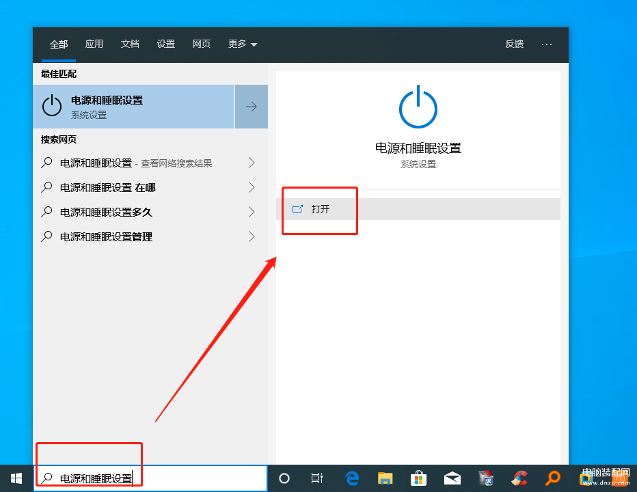Image resolution: width=637 pixels, height=492 pixels.
Task: Switch to the 网页 tab
Action: (202, 44)
